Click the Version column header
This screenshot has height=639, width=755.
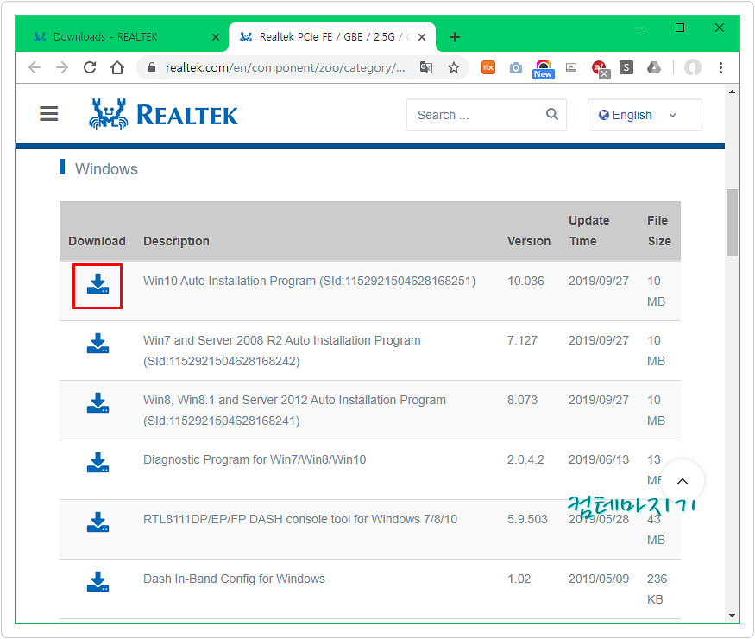coord(529,241)
